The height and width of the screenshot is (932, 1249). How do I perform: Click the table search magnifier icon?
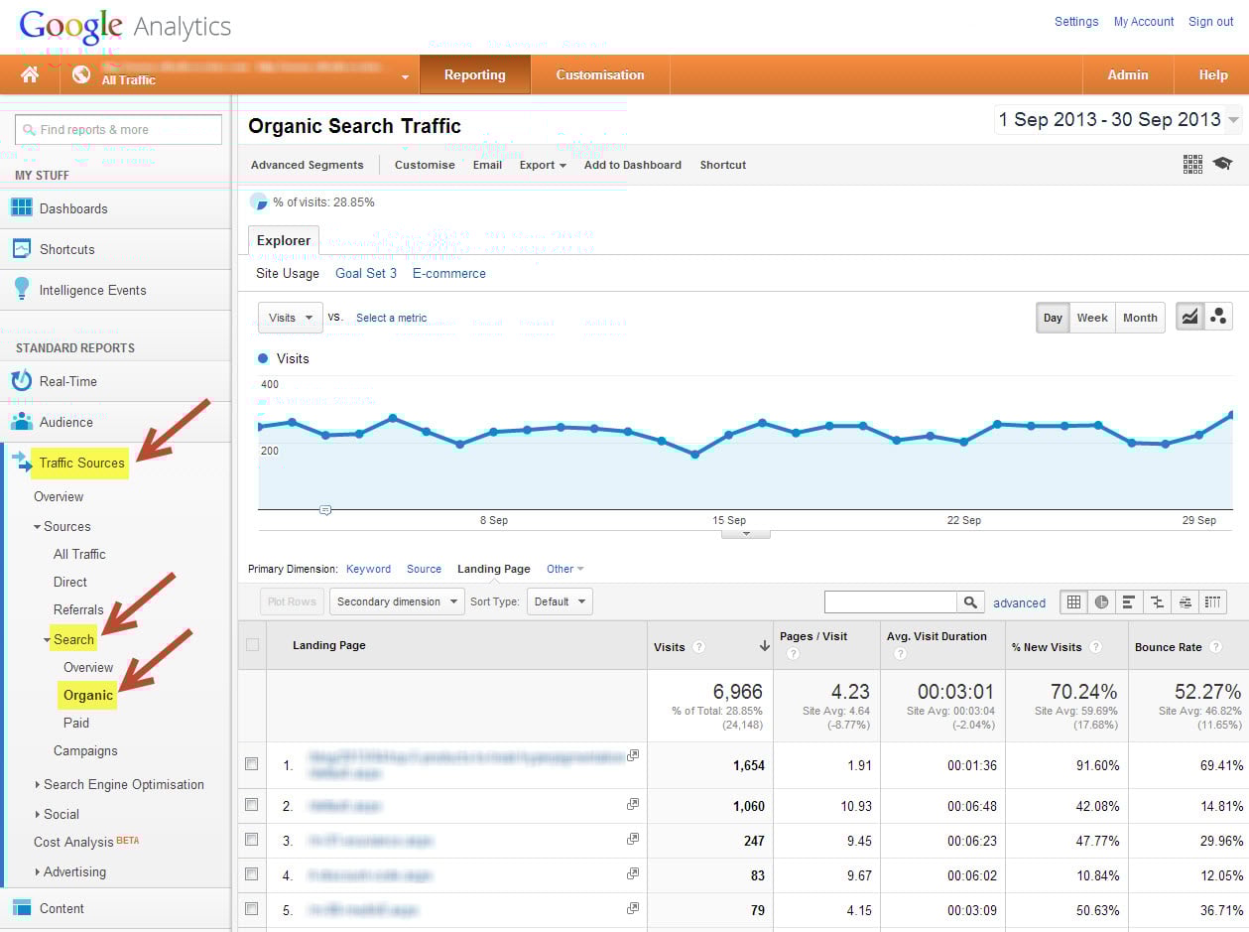(971, 601)
